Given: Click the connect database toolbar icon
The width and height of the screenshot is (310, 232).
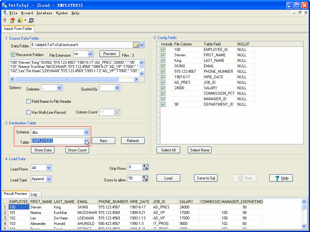Looking at the screenshot, I should point(5,20).
